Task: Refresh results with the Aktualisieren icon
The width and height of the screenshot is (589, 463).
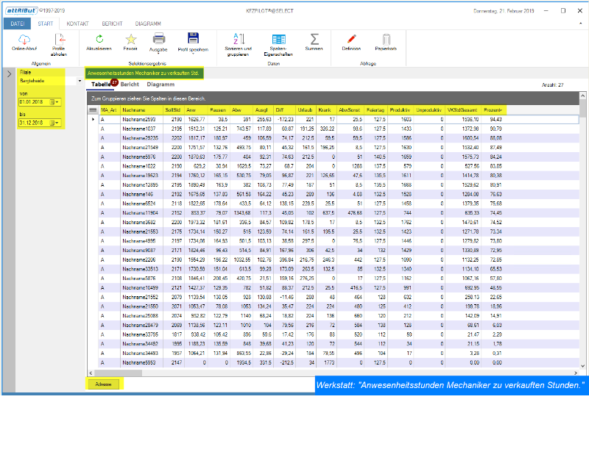Action: 99,40
